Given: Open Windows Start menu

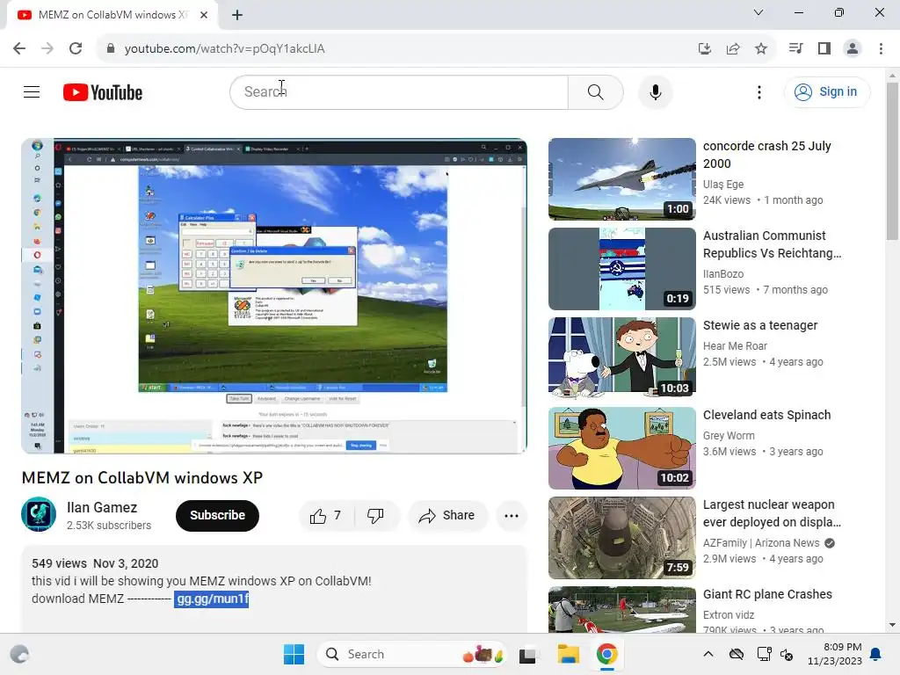Looking at the screenshot, I should click(x=294, y=654).
